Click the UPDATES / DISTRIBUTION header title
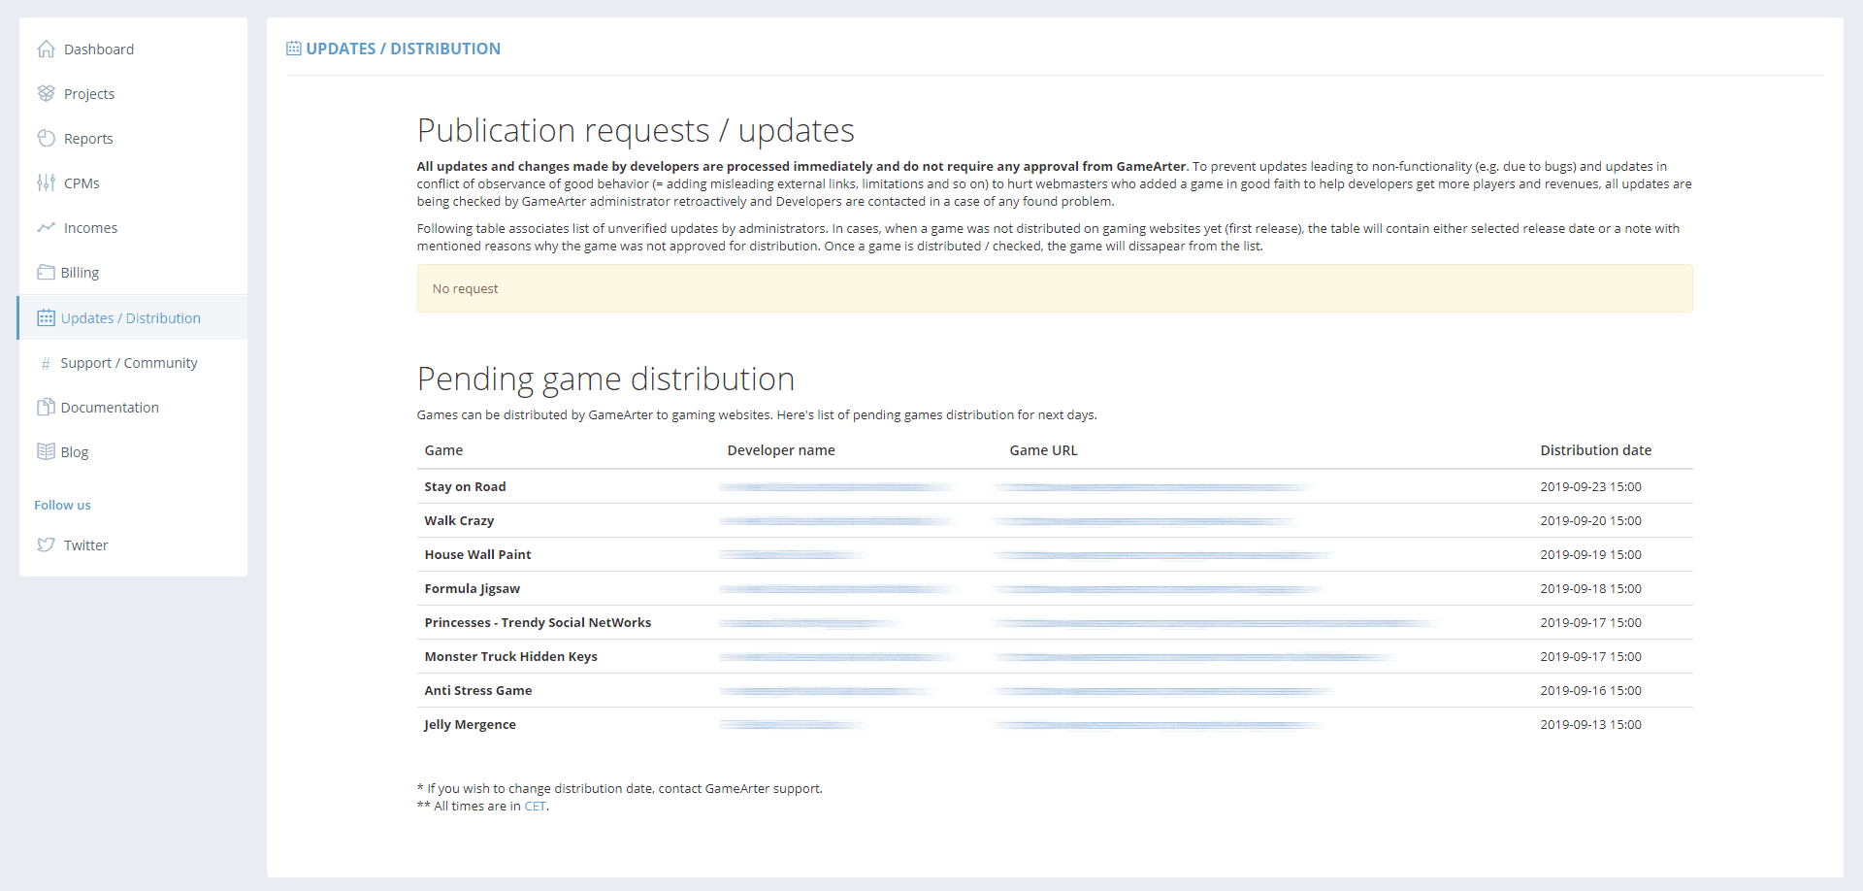 pos(403,49)
